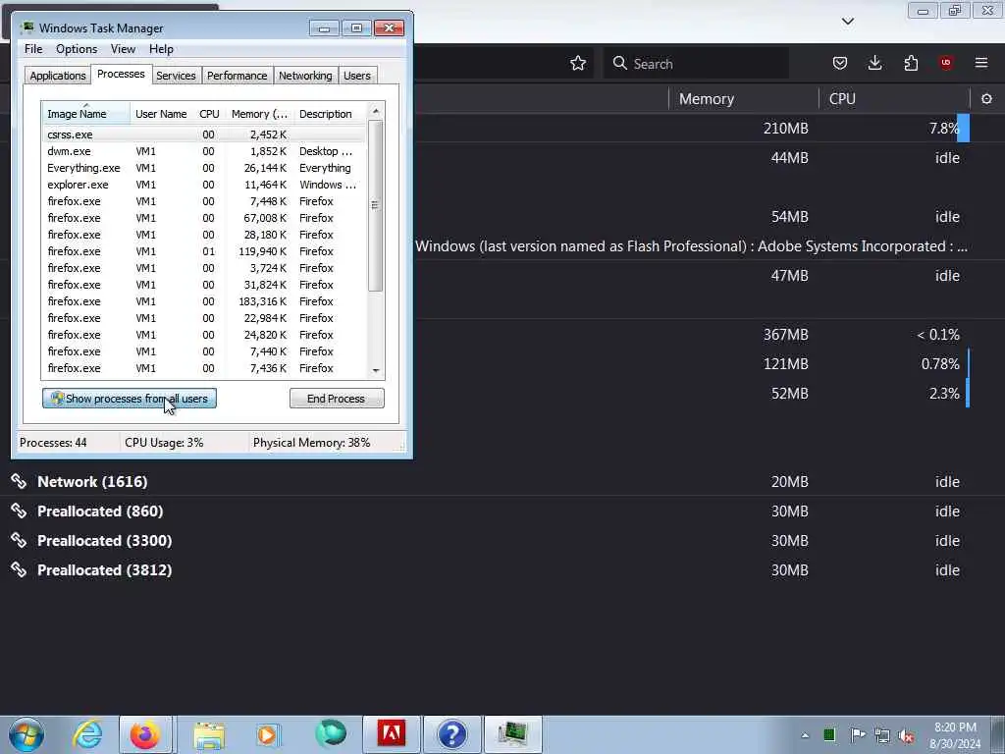Open Task Manager View menu
The width and height of the screenshot is (1005, 754).
(123, 49)
